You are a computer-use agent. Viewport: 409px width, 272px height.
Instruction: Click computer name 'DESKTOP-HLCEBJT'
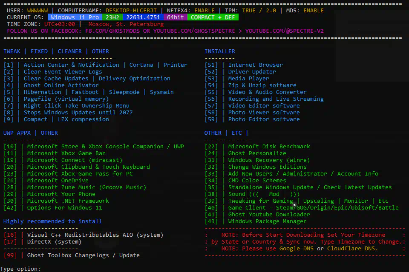click(131, 10)
